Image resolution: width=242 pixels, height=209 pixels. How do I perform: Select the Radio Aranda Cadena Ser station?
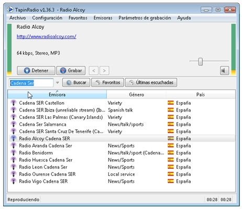(x=46, y=146)
